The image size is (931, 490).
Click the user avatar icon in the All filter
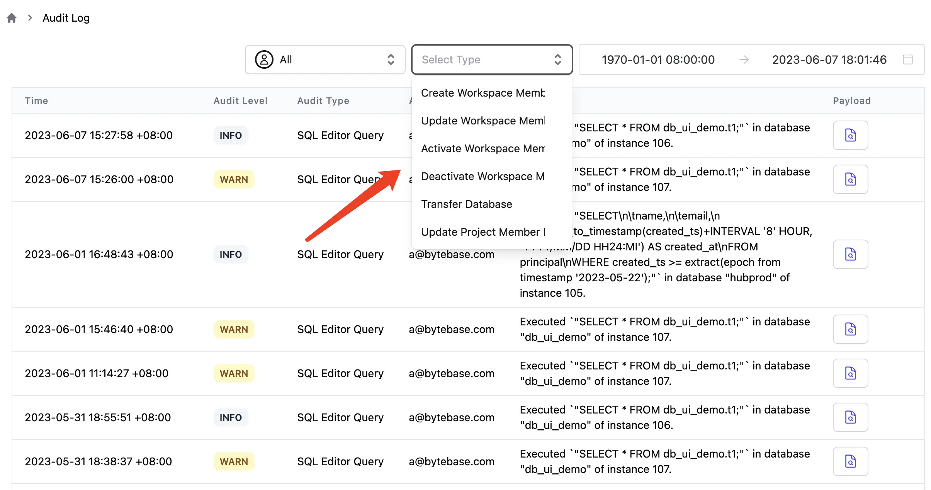pos(264,60)
